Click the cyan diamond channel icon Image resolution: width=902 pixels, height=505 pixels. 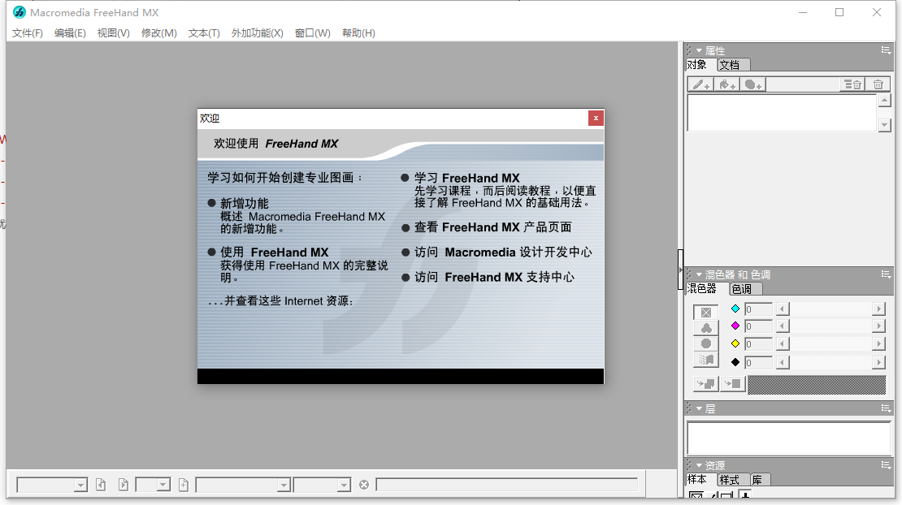[735, 309]
